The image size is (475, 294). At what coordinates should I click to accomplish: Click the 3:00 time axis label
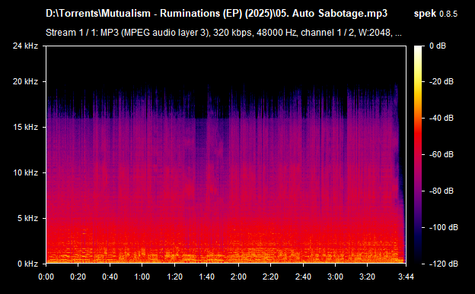click(x=336, y=277)
